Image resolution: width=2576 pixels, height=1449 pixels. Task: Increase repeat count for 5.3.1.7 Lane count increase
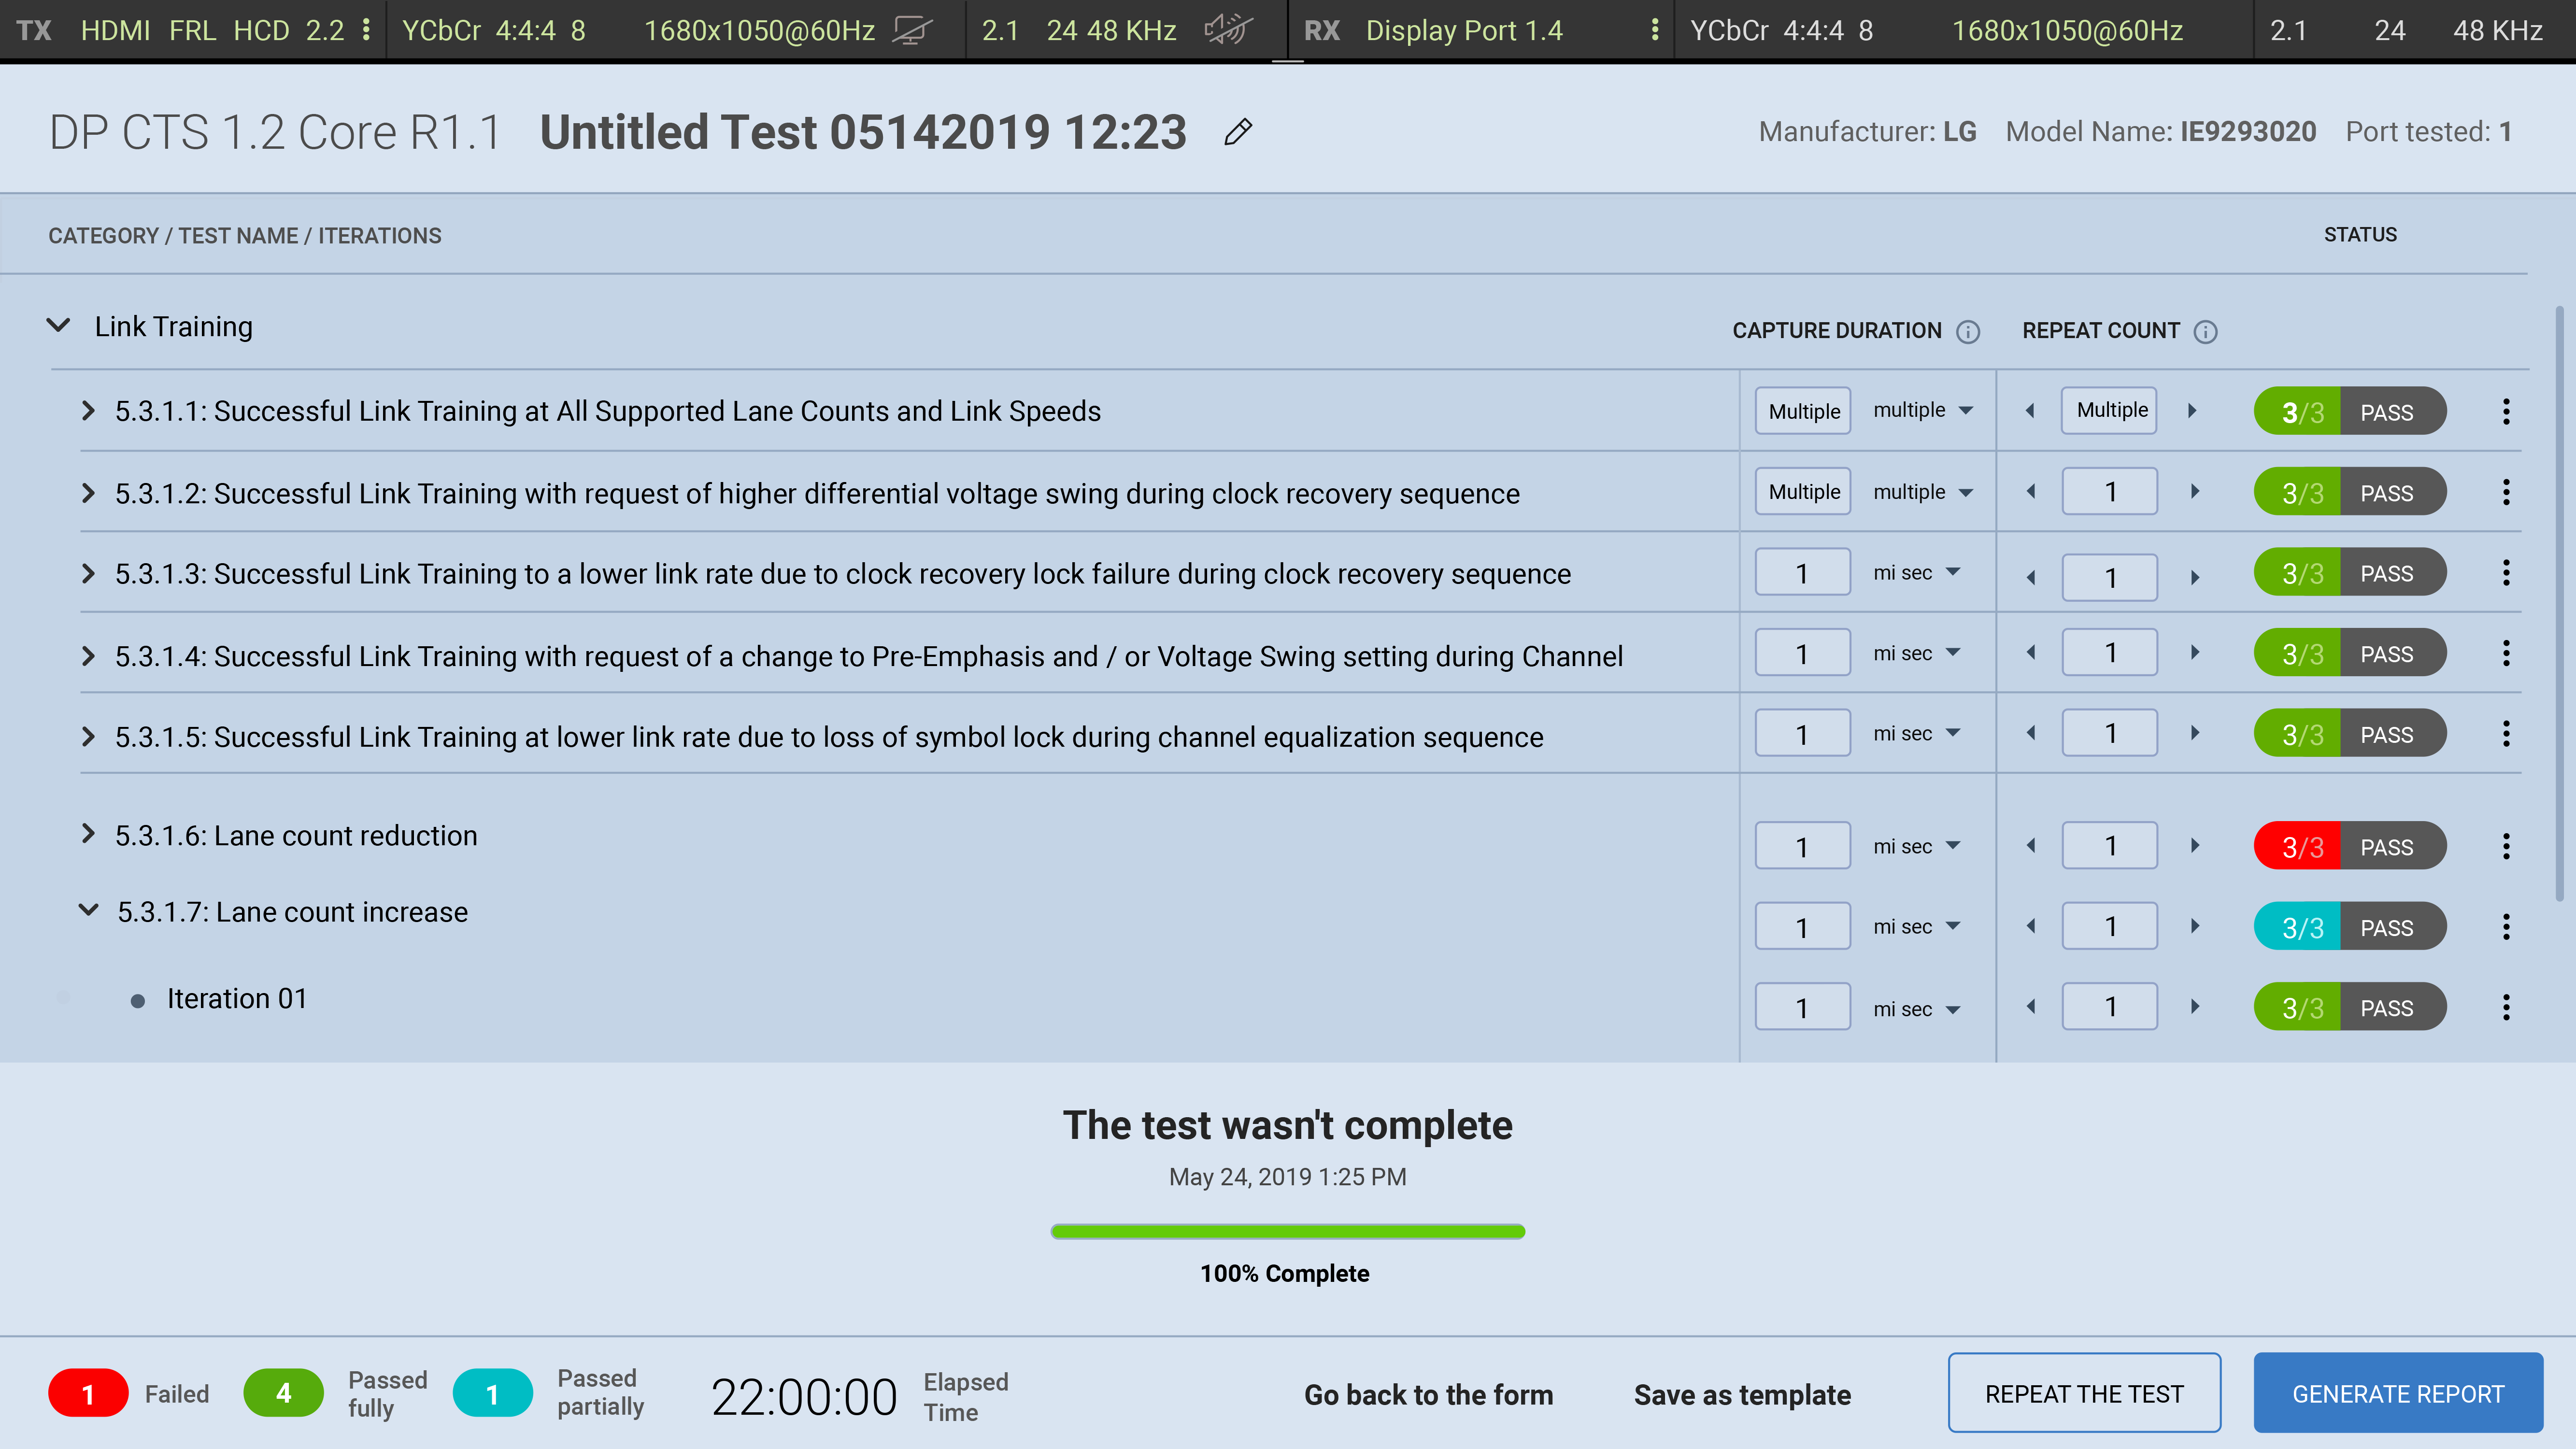click(x=2195, y=927)
